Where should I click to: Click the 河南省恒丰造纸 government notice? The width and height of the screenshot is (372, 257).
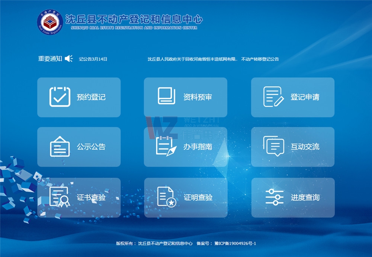(207, 59)
